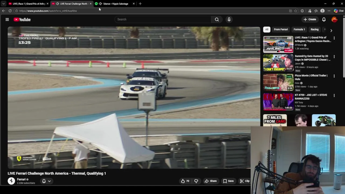Save the video to playlist
This screenshot has width=345, height=194.
click(228, 181)
